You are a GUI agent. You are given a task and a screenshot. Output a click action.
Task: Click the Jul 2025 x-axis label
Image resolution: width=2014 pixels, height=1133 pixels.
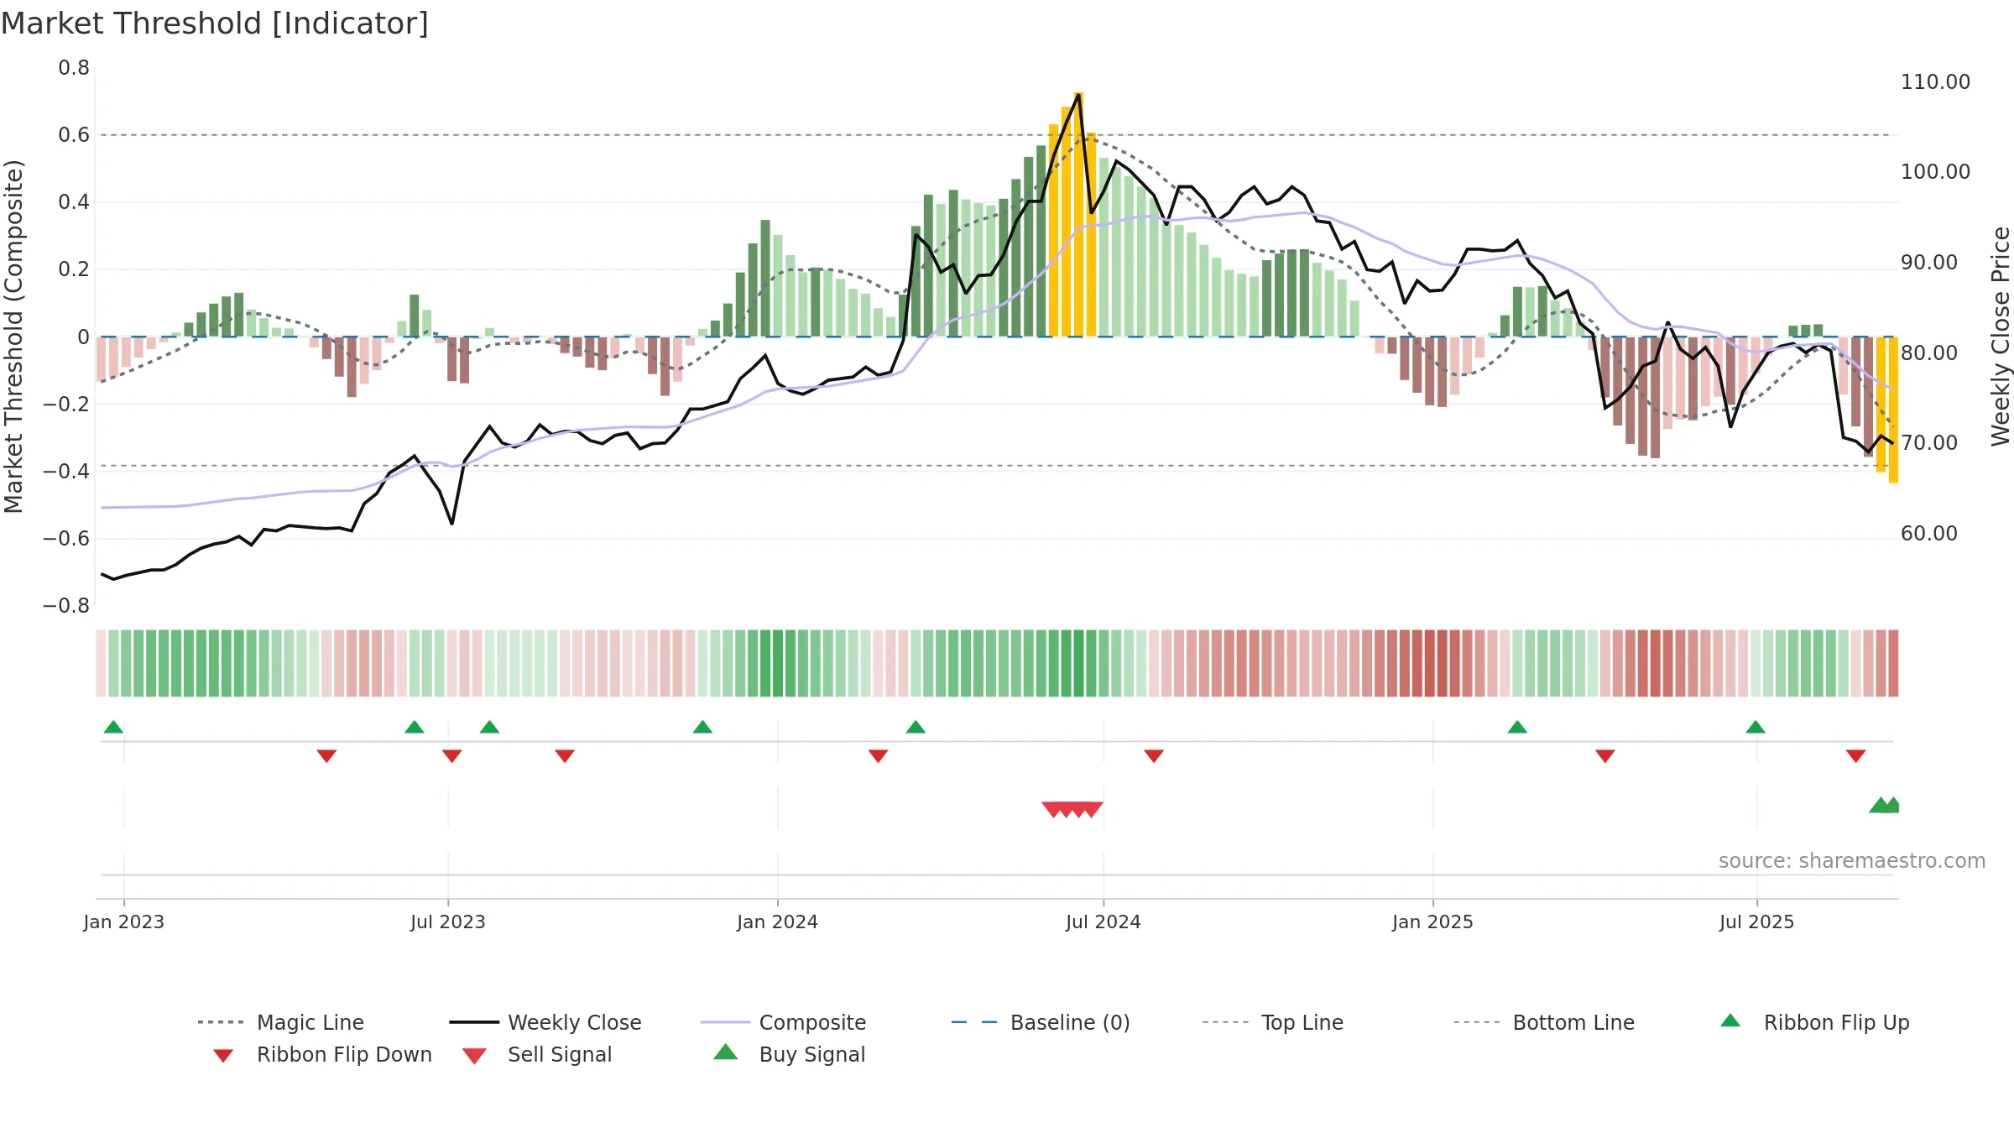(x=1756, y=922)
